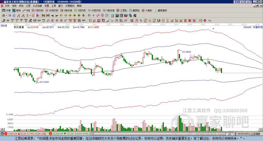Open the 文件 menu

pos(7,6)
